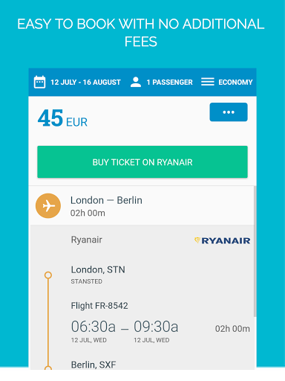Click the Berlin, SXF arrival entry
The image size is (285, 381).
click(94, 365)
